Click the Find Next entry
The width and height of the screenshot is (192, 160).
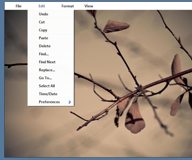tap(47, 62)
